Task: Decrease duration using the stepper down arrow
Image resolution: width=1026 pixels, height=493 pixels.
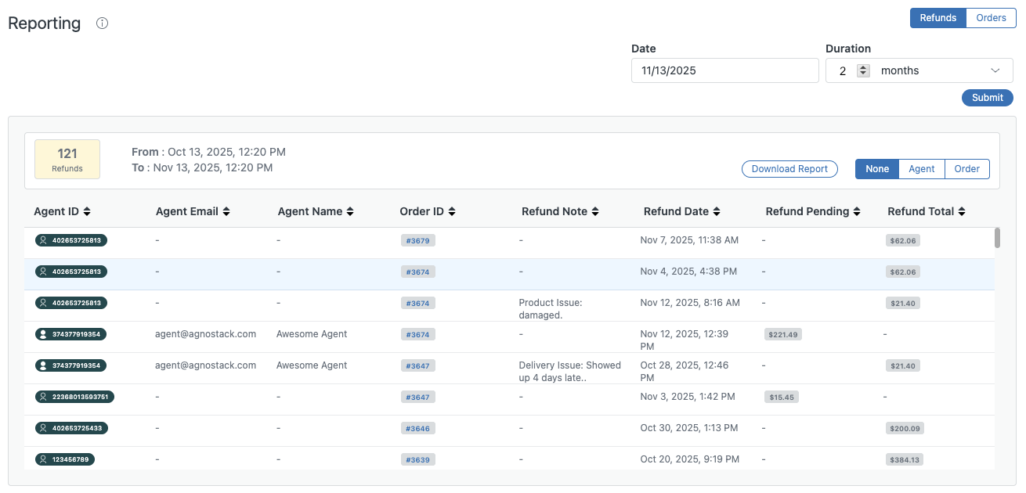Action: pyautogui.click(x=863, y=74)
